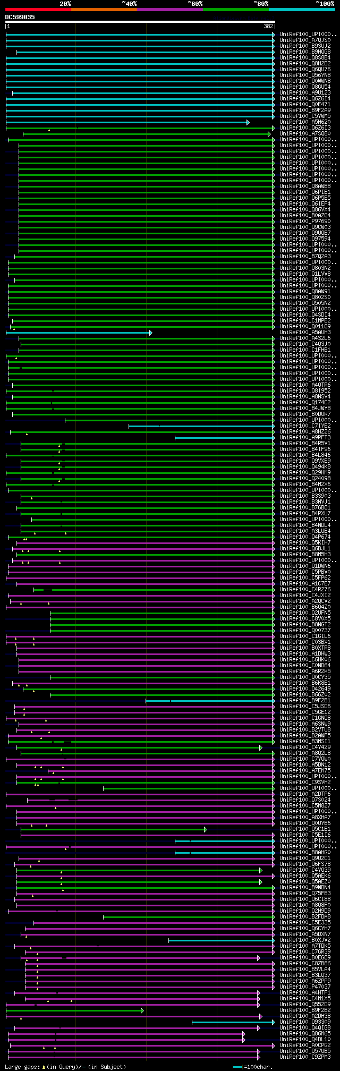Viewport: 340px width, 1071px height.
Task: Select the UniRef100_Q5KIH7 label
Action: pos(305,542)
